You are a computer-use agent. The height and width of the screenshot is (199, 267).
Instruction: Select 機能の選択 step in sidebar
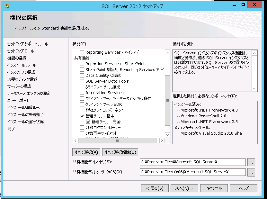tap(17, 58)
